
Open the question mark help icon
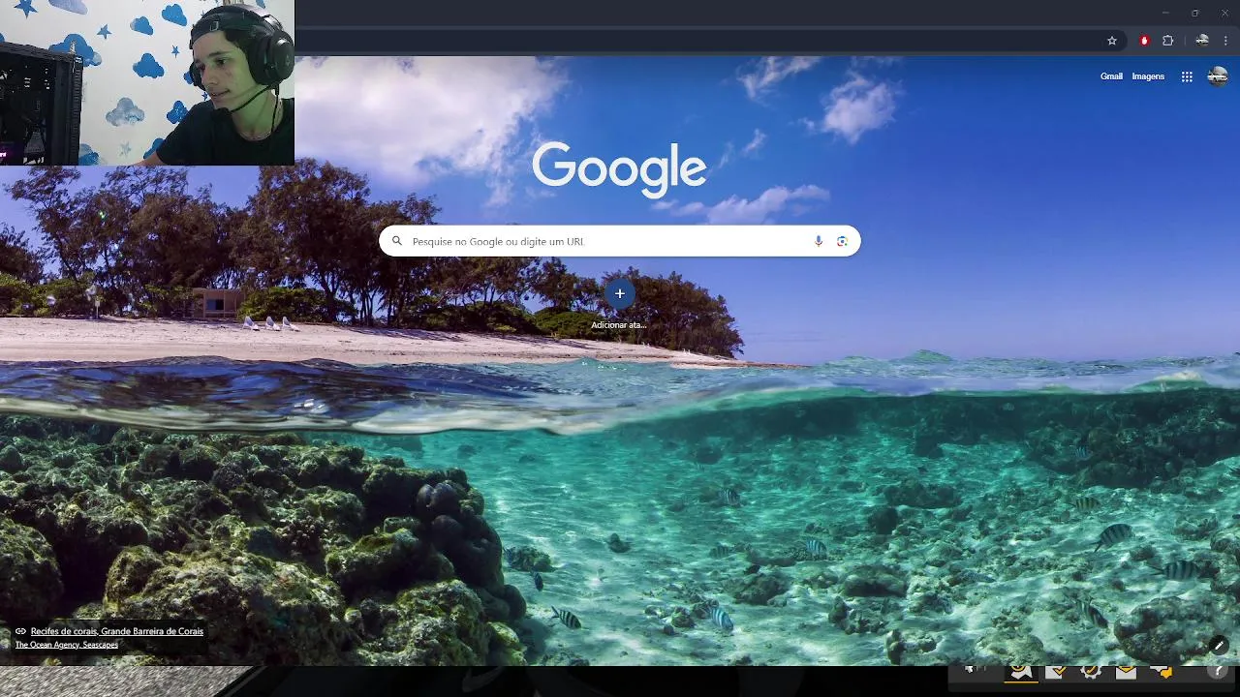1220,672
